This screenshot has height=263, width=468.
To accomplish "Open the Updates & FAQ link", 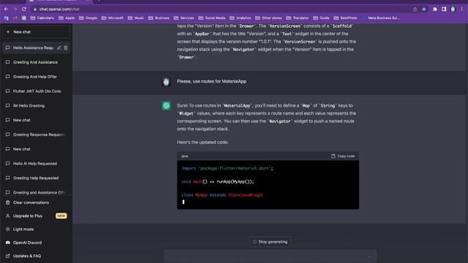I will coord(36,256).
